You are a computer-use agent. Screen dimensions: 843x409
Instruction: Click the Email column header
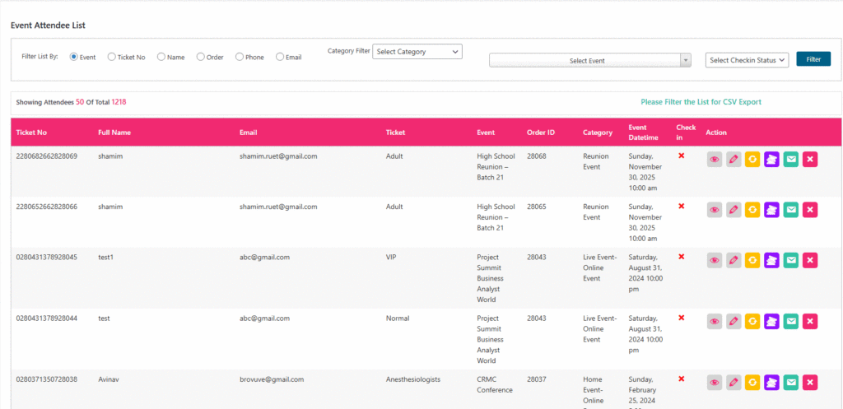pos(249,132)
